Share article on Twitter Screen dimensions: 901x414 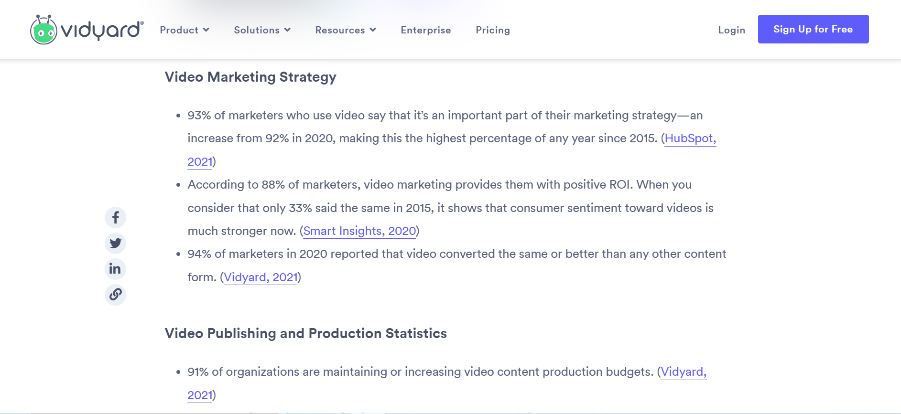(x=115, y=243)
